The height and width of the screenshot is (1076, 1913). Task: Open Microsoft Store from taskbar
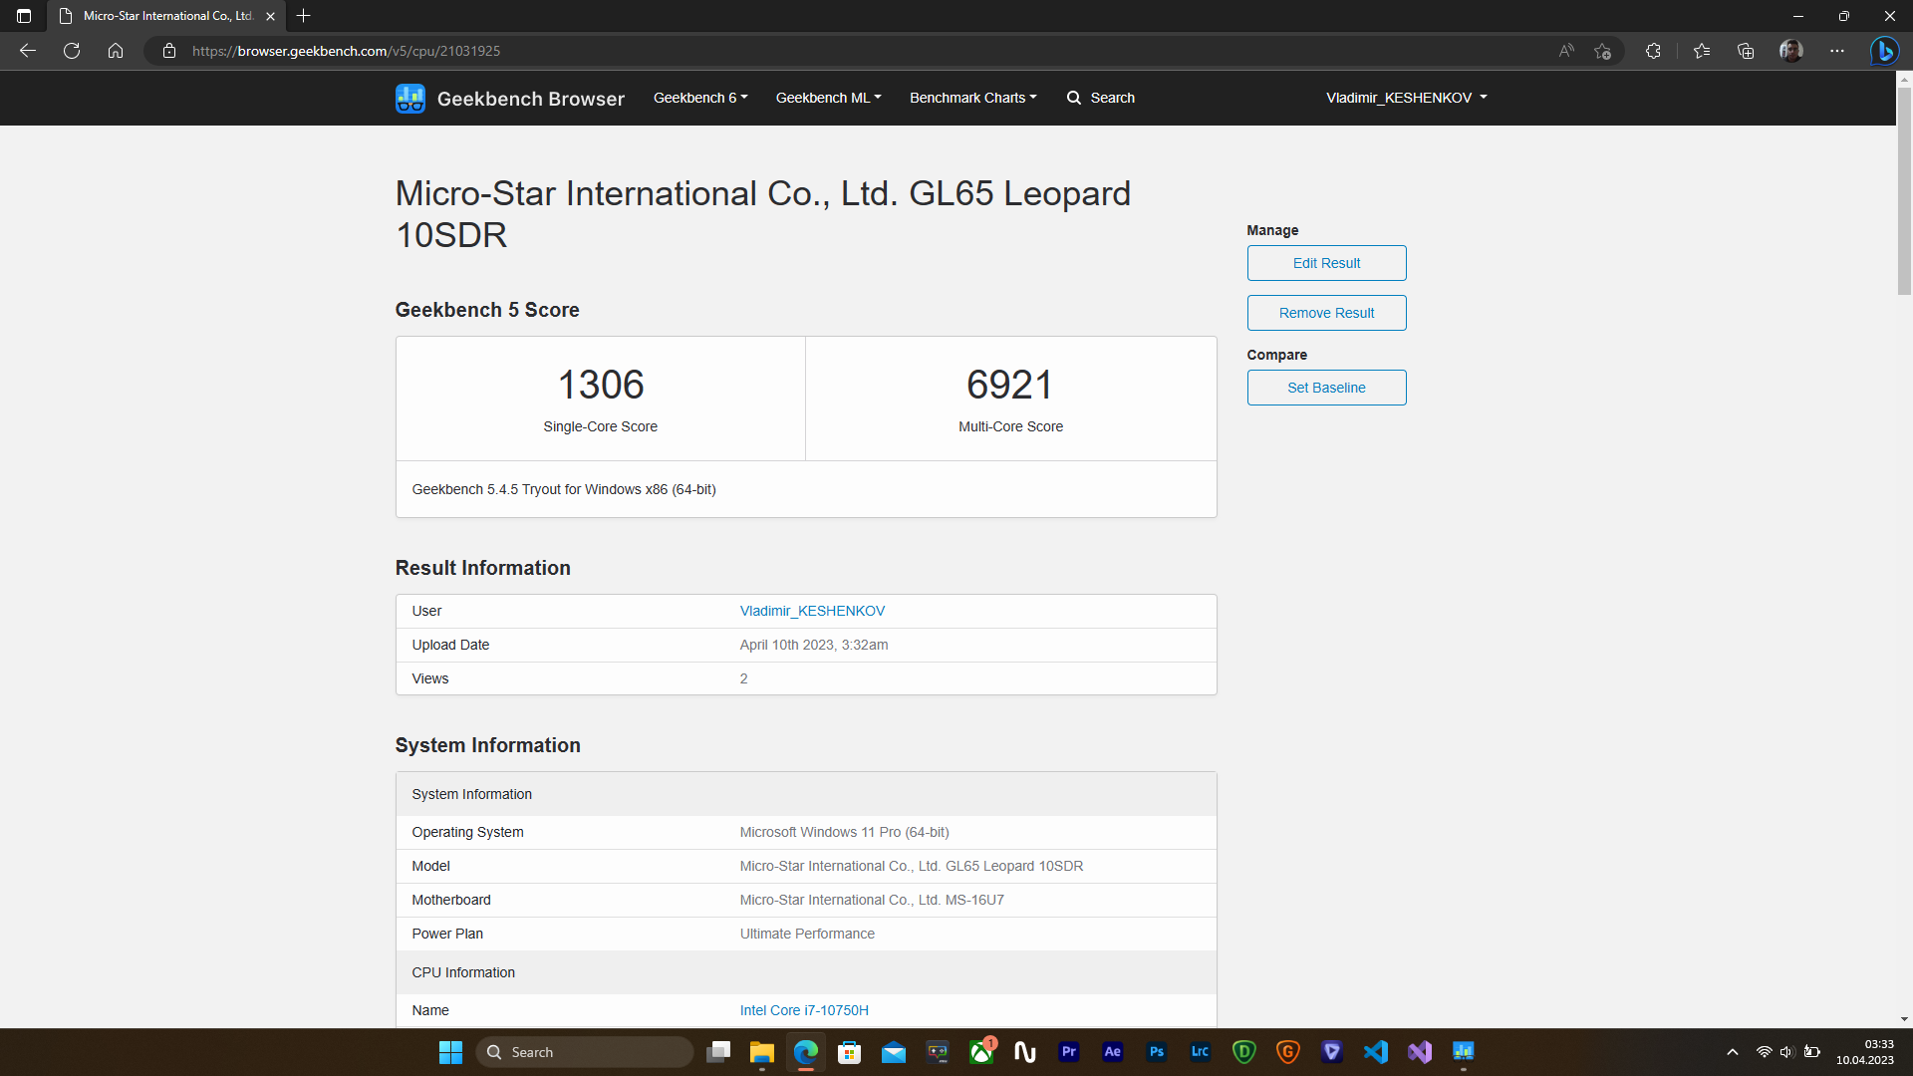coord(850,1052)
